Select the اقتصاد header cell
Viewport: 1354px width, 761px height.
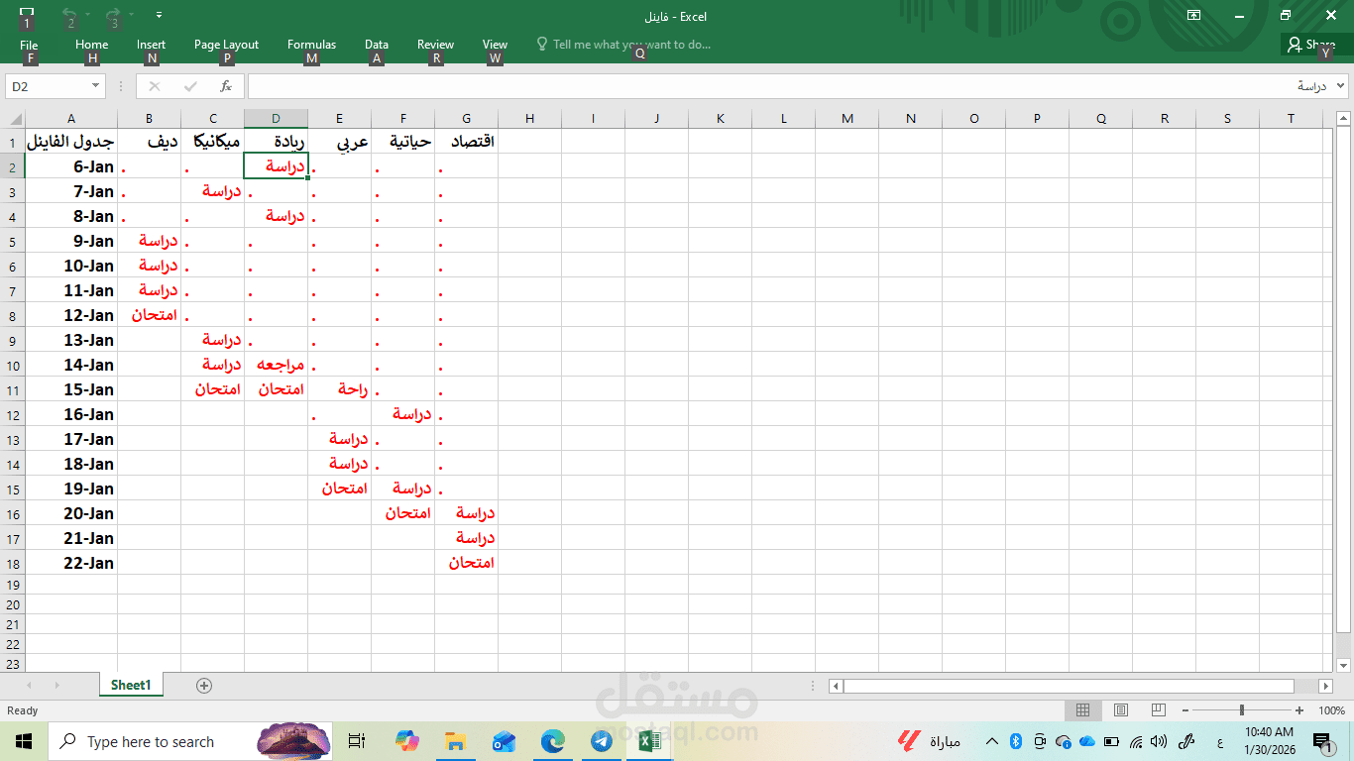click(x=466, y=142)
